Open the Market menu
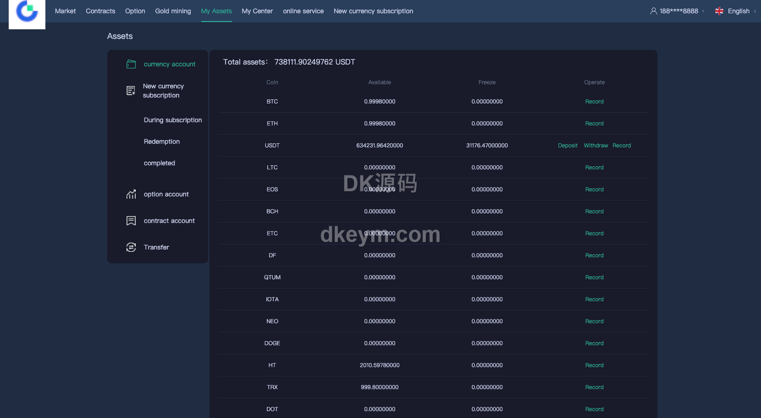Screen dimensions: 761x418 pyautogui.click(x=65, y=11)
